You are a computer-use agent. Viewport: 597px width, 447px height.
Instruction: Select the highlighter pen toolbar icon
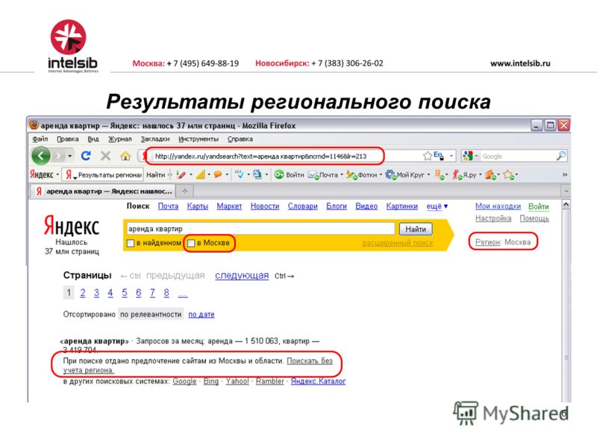pyautogui.click(x=181, y=175)
